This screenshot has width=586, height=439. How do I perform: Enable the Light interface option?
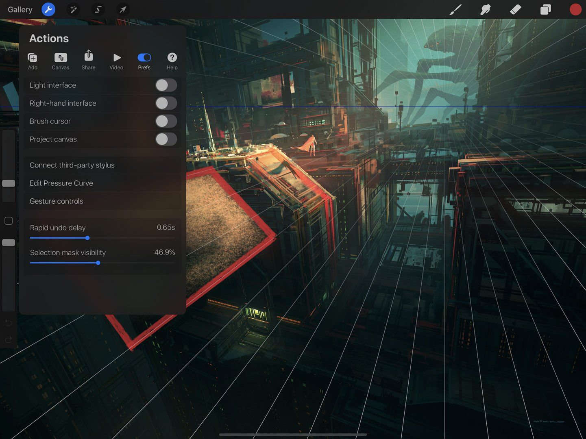[x=166, y=85]
